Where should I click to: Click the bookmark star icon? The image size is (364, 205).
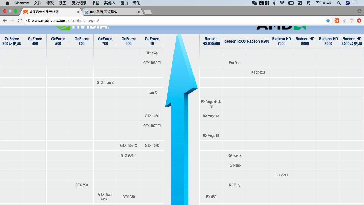(328, 21)
